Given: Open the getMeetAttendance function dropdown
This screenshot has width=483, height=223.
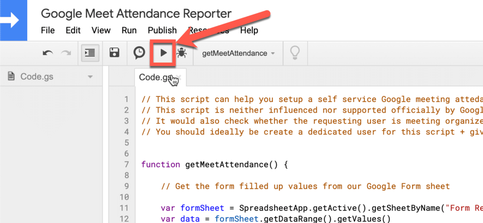Looking at the screenshot, I should point(238,53).
